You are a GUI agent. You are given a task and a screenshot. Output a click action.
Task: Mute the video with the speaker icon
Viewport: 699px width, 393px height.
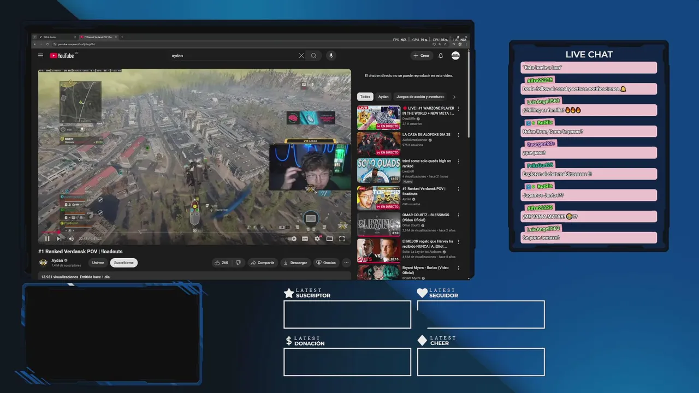coord(71,239)
